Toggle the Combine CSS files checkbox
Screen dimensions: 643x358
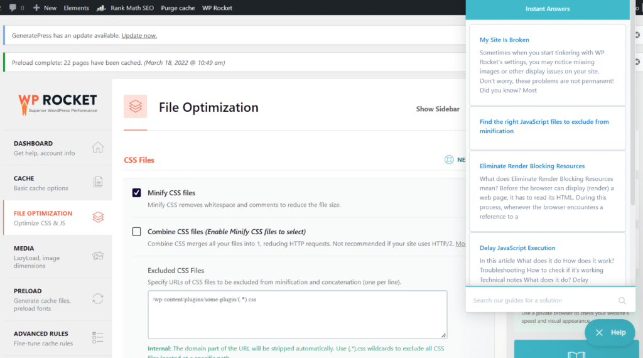click(x=136, y=232)
